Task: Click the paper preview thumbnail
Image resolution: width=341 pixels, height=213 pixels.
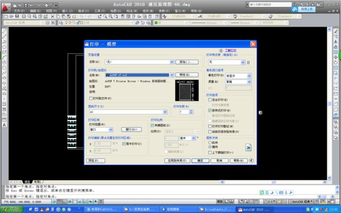Action: [x=187, y=90]
